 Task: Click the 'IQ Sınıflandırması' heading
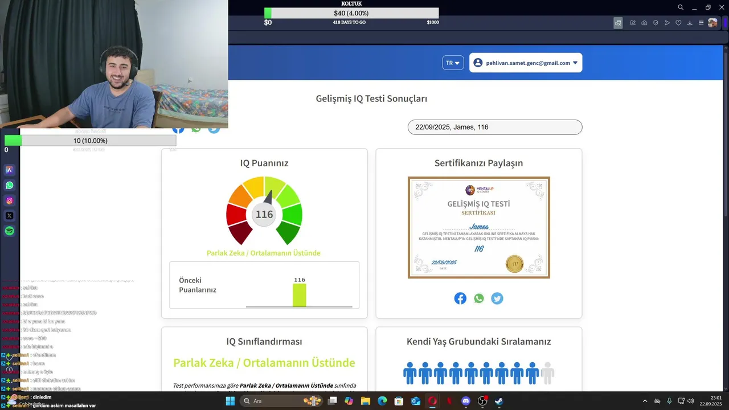(x=264, y=342)
